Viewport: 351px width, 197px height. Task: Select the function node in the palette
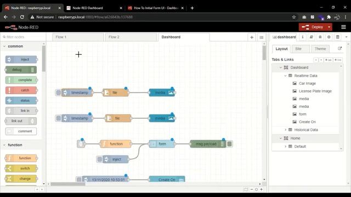click(x=21, y=158)
